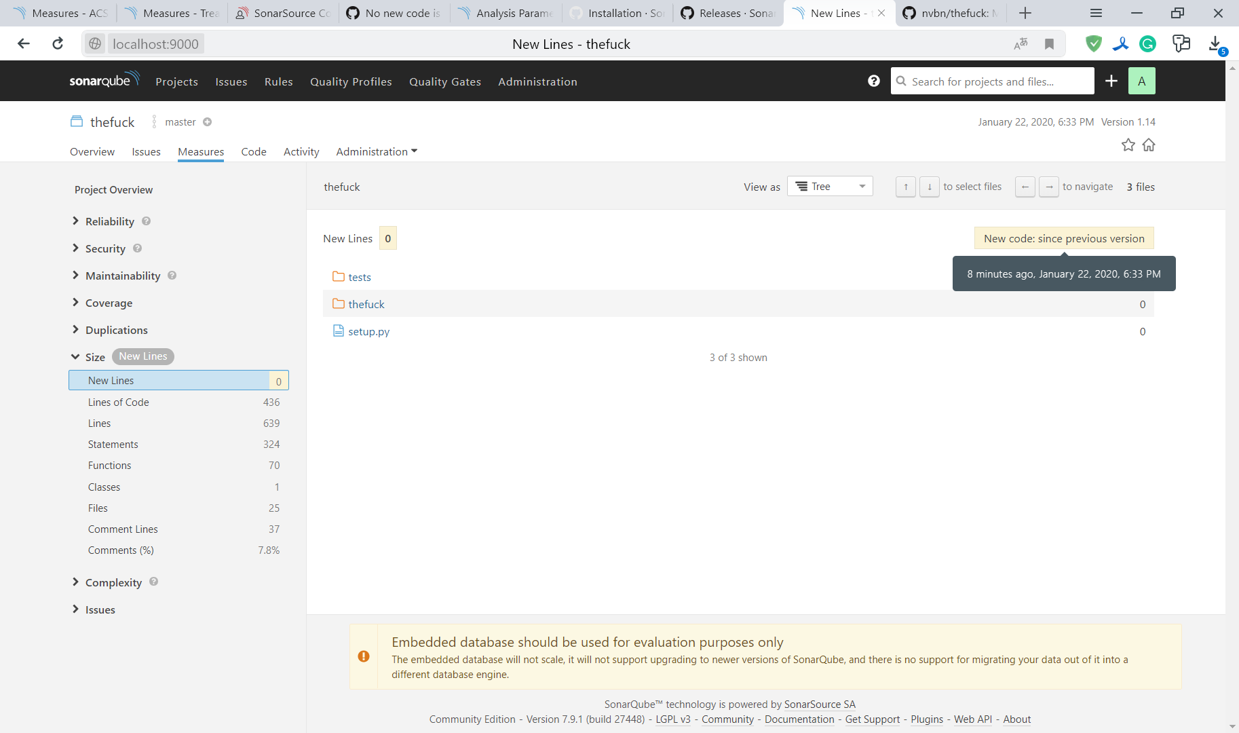Switch to the Activity project tab

tap(301, 151)
